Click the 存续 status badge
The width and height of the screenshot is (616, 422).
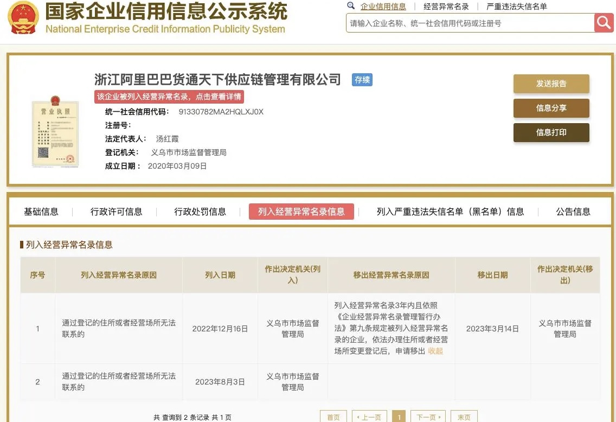tap(362, 80)
